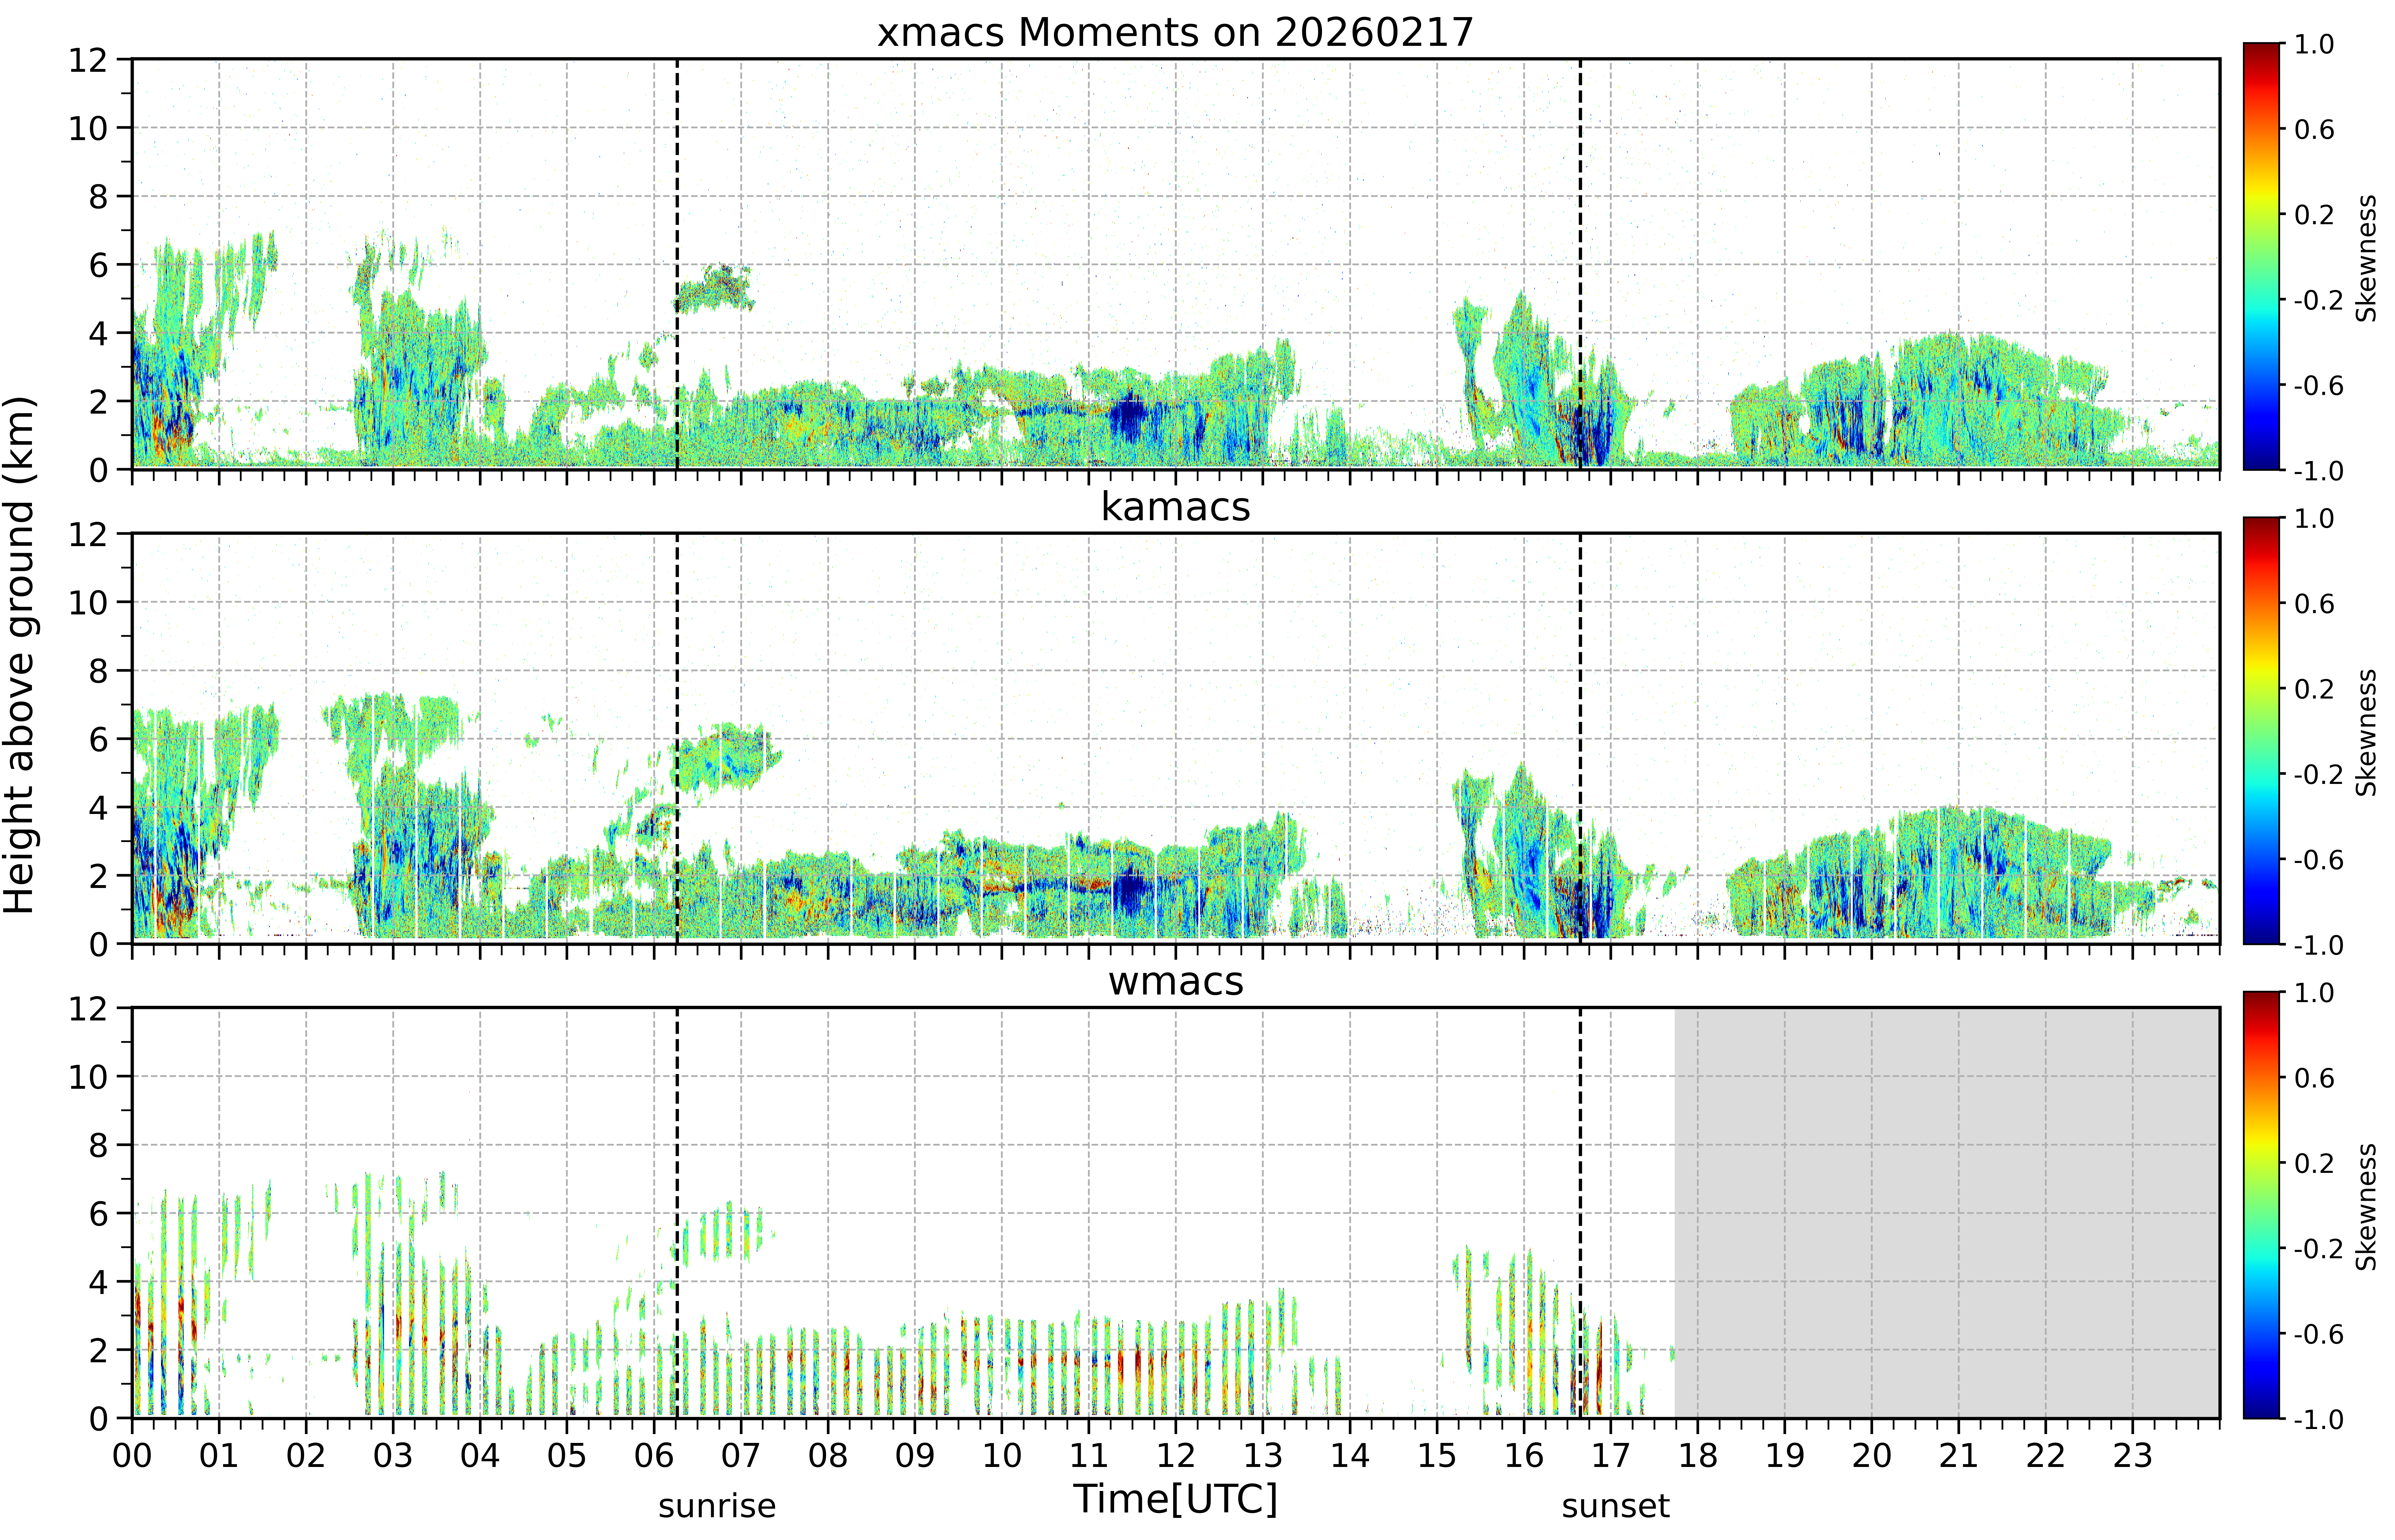2395x1540 pixels.
Task: Click the "2" height tick of the wmacs panel
Action: (x=98, y=1350)
